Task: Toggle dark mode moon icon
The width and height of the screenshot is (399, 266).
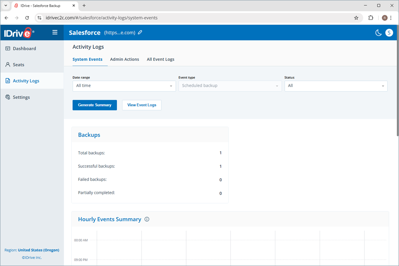Action: tap(378, 32)
